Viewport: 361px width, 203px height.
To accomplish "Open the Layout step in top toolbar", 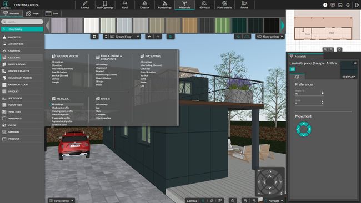I will [x=85, y=5].
